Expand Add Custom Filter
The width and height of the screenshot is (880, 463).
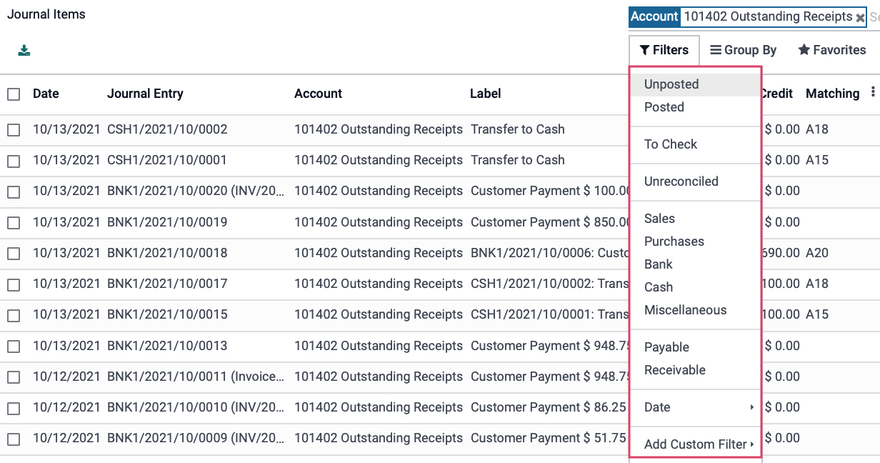click(x=696, y=444)
